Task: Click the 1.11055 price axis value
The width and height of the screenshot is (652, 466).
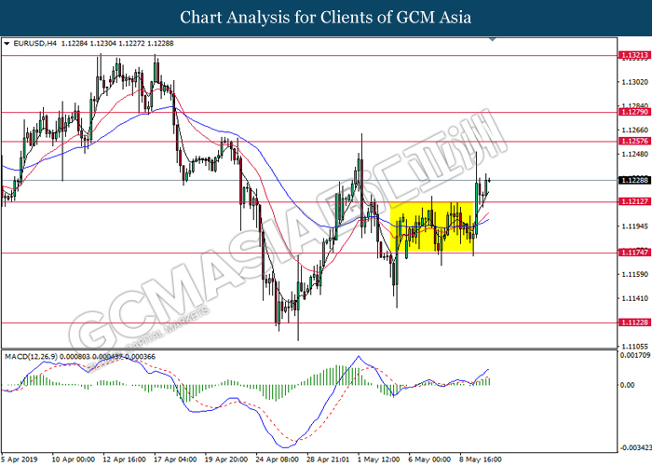Action: [x=634, y=346]
